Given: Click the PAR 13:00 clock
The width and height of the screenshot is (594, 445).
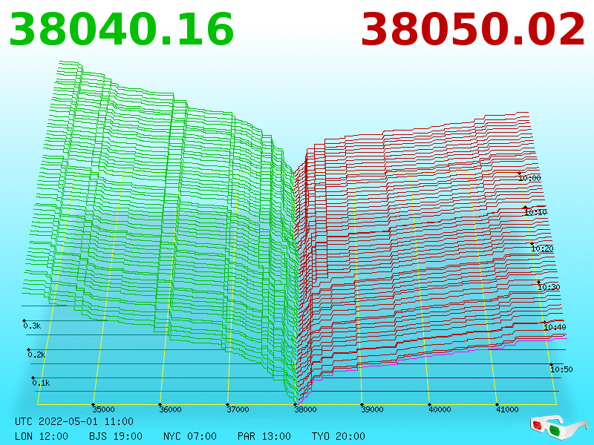Looking at the screenshot, I should click(264, 436).
